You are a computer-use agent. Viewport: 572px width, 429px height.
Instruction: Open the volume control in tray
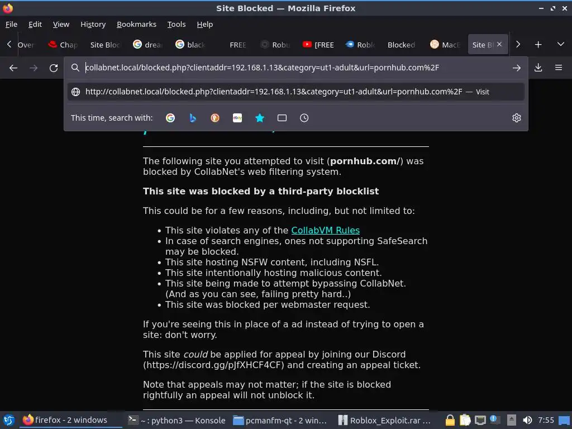527,420
